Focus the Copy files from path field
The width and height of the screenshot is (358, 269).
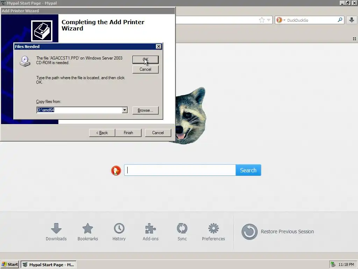[79, 110]
